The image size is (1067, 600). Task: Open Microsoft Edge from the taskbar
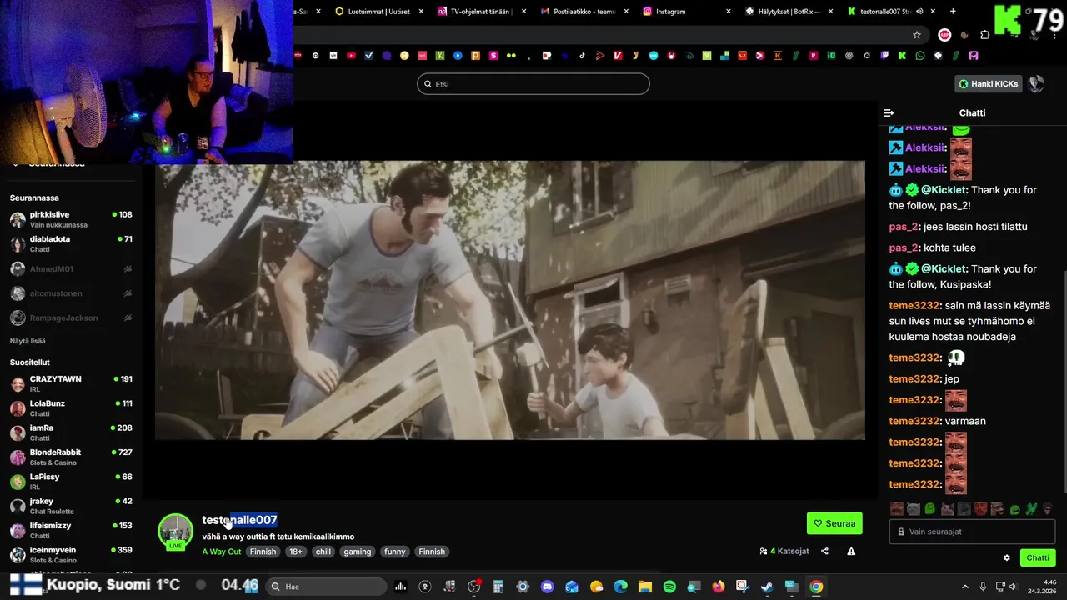(x=621, y=587)
